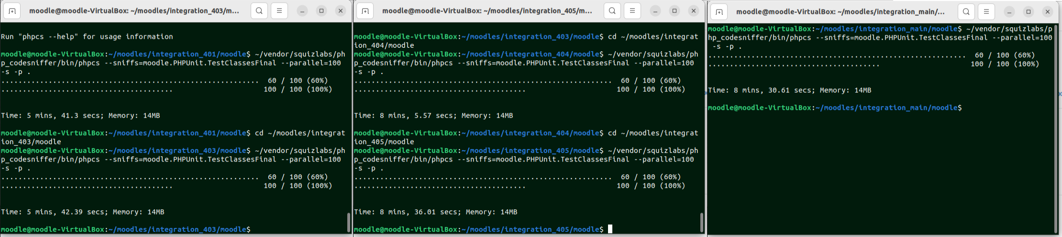Maximize the integration_403 terminal window

pyautogui.click(x=321, y=11)
